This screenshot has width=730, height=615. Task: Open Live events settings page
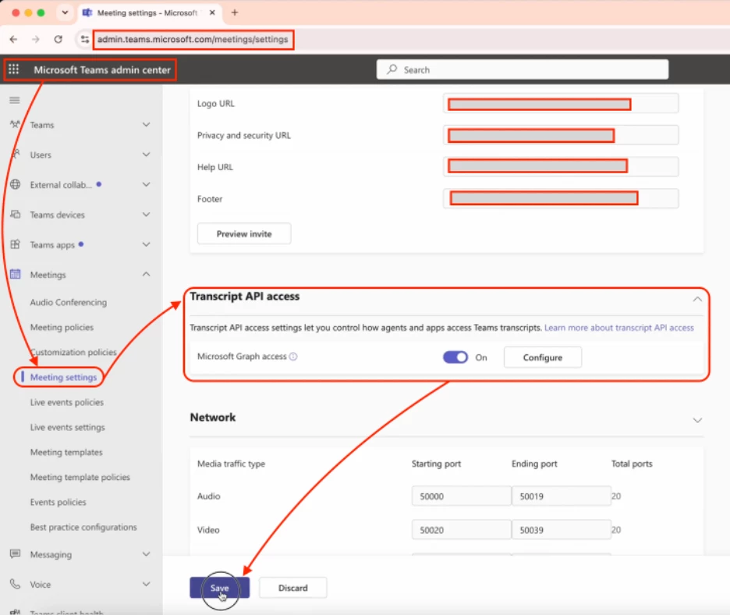pos(68,427)
